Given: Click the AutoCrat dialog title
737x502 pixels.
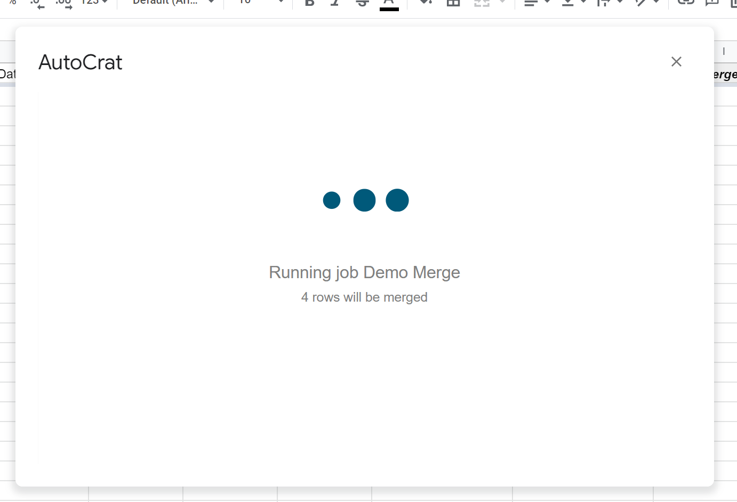Looking at the screenshot, I should tap(81, 62).
